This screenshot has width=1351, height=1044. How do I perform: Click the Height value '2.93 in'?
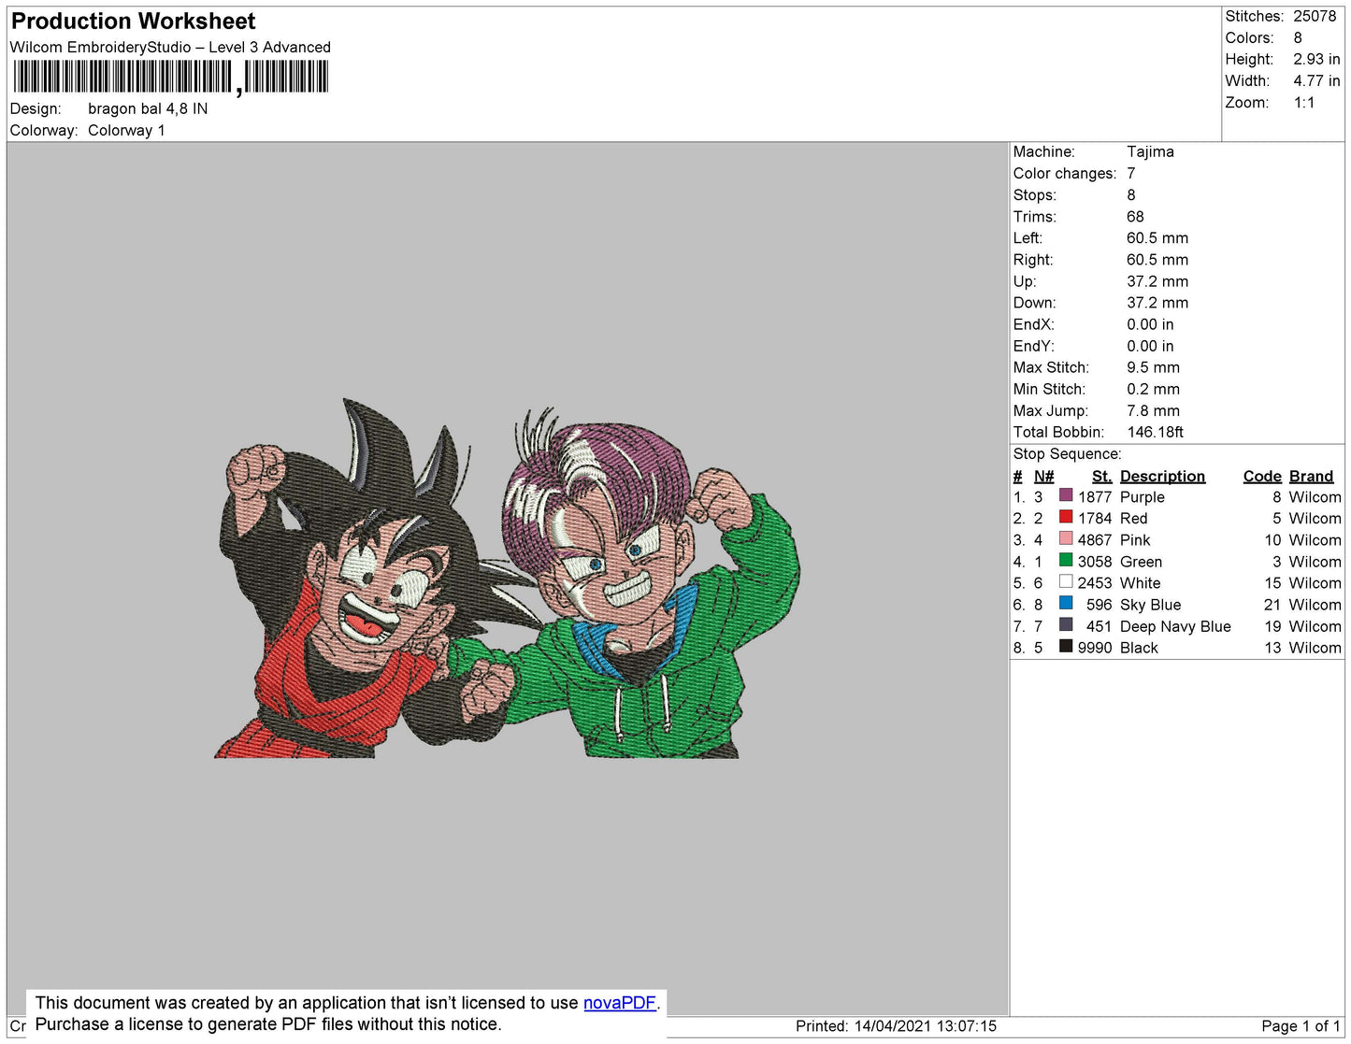(x=1316, y=59)
